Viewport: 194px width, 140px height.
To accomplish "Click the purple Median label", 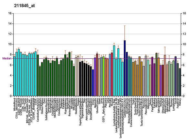I will coord(6,58).
